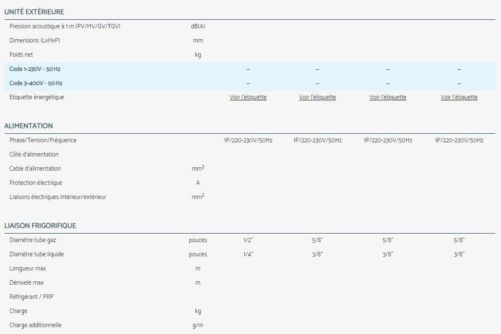Open the third Voir l'étiquette link
The height and width of the screenshot is (334, 501).
[x=388, y=97]
